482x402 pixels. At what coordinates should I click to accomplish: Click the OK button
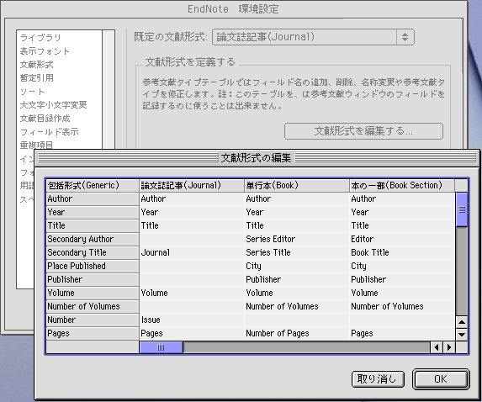441,379
